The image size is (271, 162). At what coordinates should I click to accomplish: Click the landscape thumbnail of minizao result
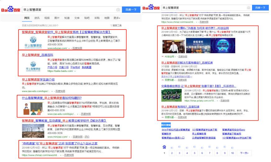coord(33,131)
